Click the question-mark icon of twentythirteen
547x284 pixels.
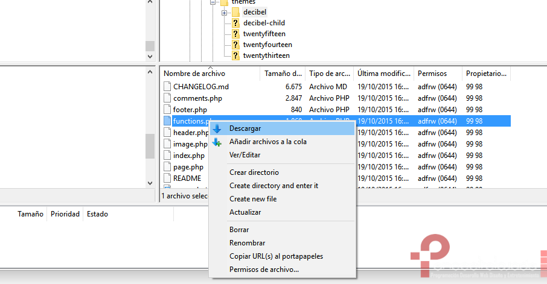pos(235,55)
